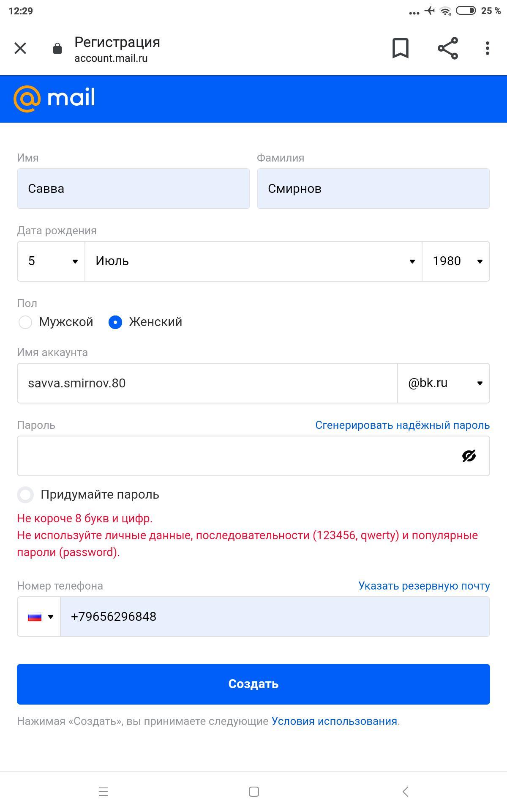The height and width of the screenshot is (812, 507).
Task: Click Сгенерировать надёжный пароль link
Action: (x=402, y=425)
